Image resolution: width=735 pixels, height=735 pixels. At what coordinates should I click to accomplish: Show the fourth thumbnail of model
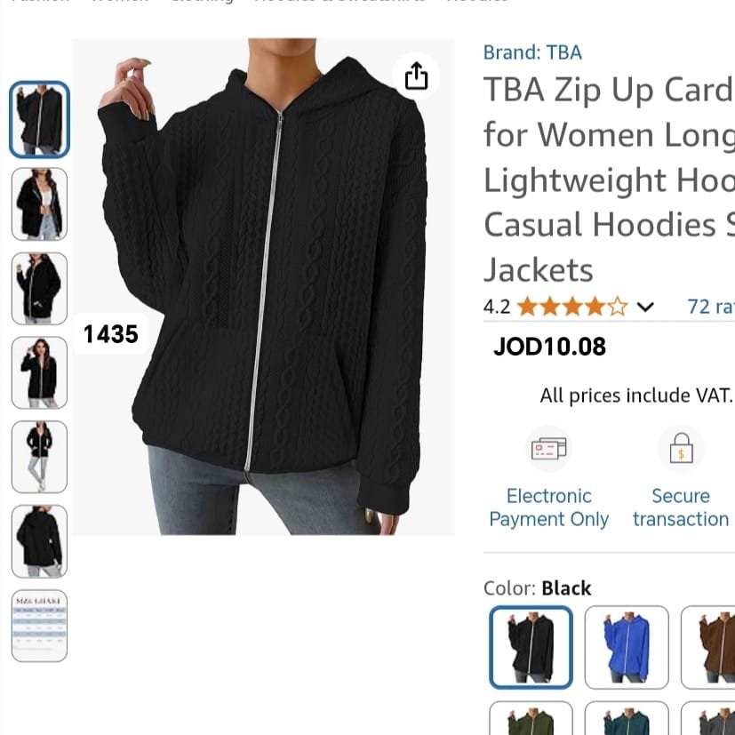(39, 372)
